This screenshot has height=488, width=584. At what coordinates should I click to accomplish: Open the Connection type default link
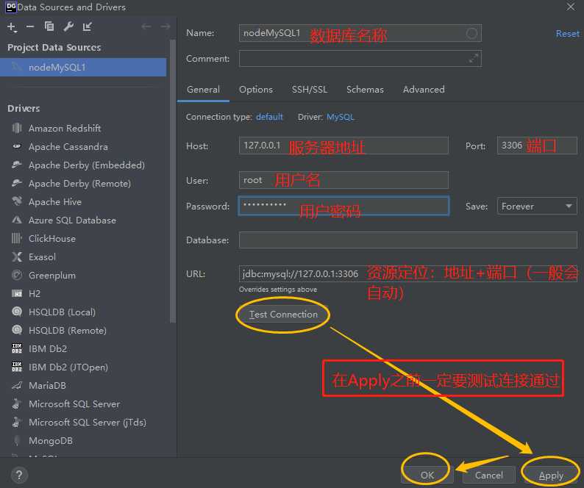tap(269, 117)
